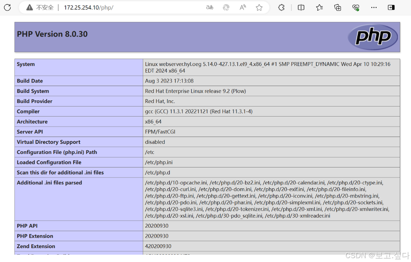
Task: Open the Favorites list icon
Action: pyautogui.click(x=319, y=8)
